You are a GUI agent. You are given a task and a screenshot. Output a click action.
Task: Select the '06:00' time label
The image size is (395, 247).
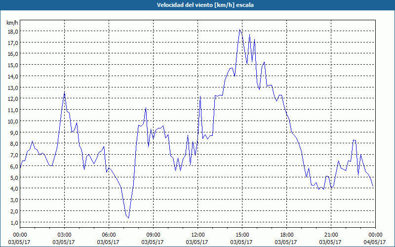(x=109, y=235)
